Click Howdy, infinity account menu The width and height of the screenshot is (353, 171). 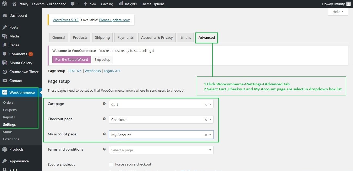click(337, 4)
